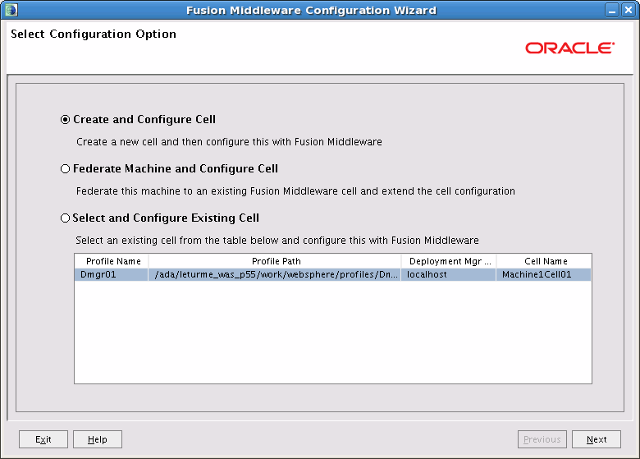The height and width of the screenshot is (459, 640).
Task: Click 'Select an existing cell' description text
Action: tap(277, 241)
